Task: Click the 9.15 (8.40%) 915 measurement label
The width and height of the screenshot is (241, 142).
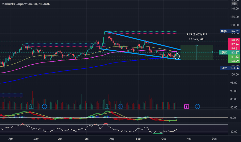Action: tap(197, 34)
